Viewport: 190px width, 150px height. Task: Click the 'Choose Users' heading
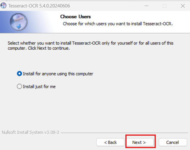pyautogui.click(x=76, y=17)
